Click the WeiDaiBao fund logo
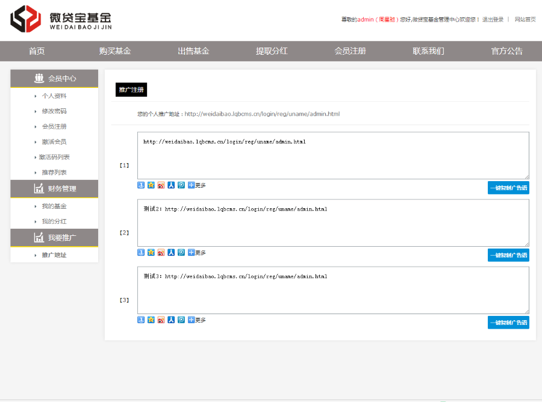The width and height of the screenshot is (542, 402). click(60, 19)
